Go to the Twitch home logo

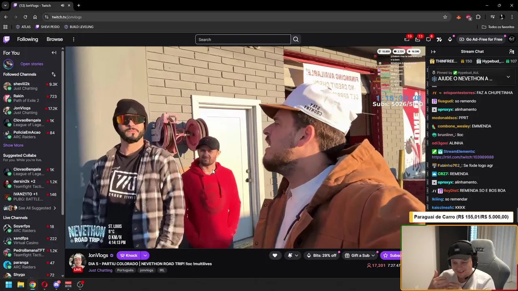(x=6, y=39)
